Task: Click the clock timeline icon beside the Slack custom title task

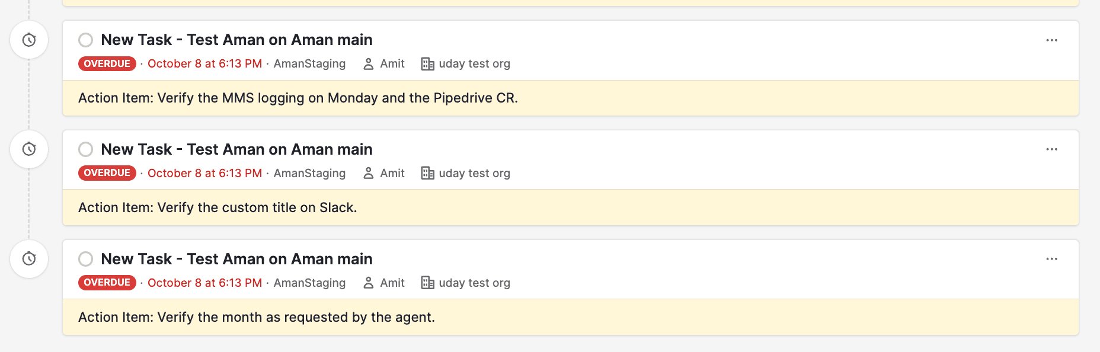Action: (29, 149)
